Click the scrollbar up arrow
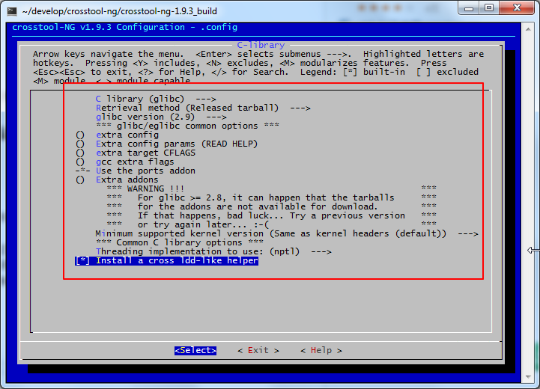Viewport: 540px width, 389px height. pyautogui.click(x=528, y=29)
